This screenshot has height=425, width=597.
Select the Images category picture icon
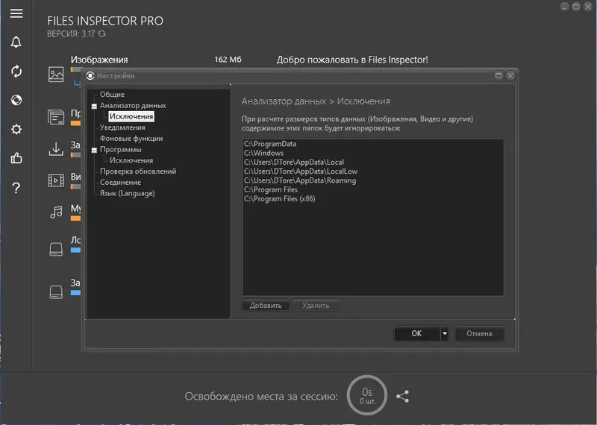tap(56, 75)
